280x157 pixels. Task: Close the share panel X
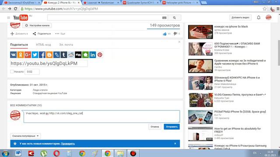[179, 42]
